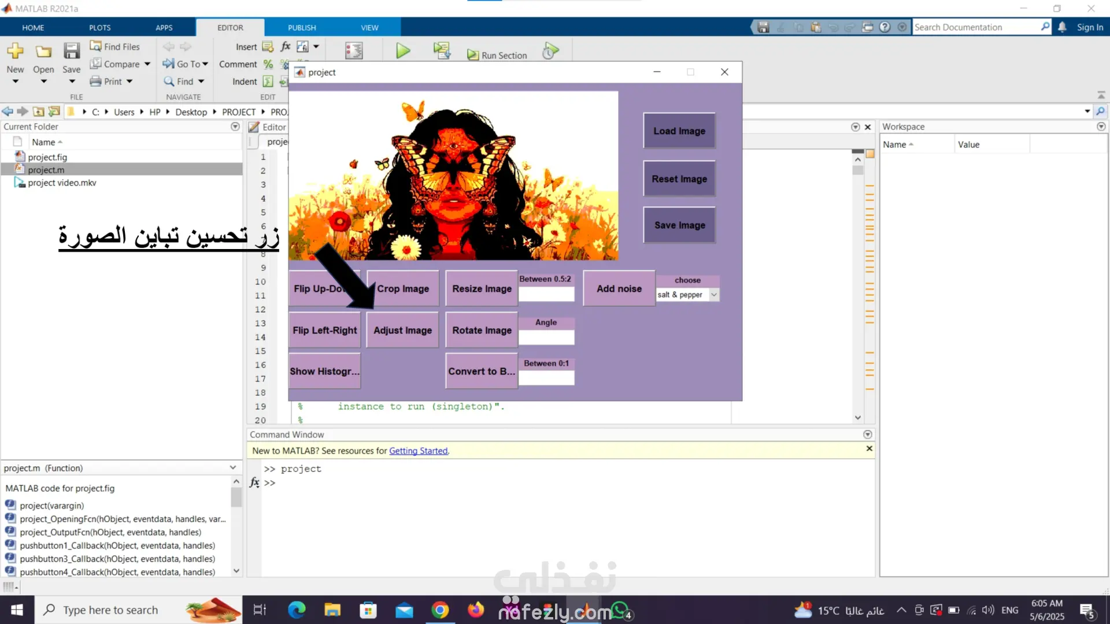Click the Adjust Image button
1110x624 pixels.
tap(402, 330)
